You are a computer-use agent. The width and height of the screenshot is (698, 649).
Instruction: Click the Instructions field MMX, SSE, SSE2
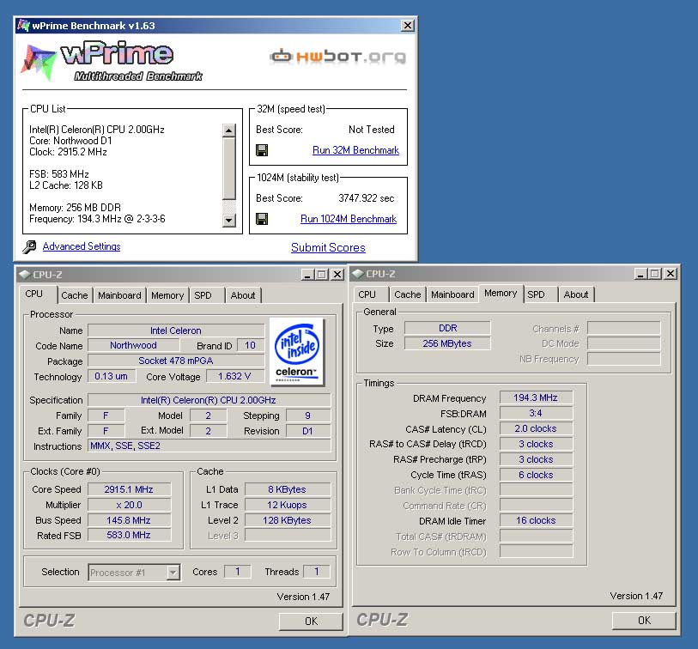(209, 446)
